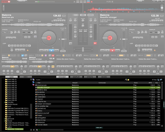Nudge left deck pitch down arrow

tap(62, 51)
